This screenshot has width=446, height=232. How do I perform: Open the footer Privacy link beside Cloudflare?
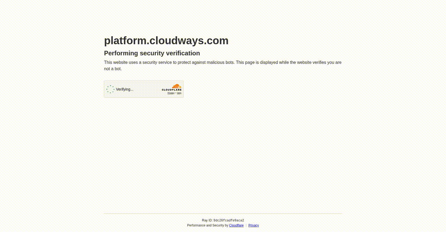click(254, 225)
